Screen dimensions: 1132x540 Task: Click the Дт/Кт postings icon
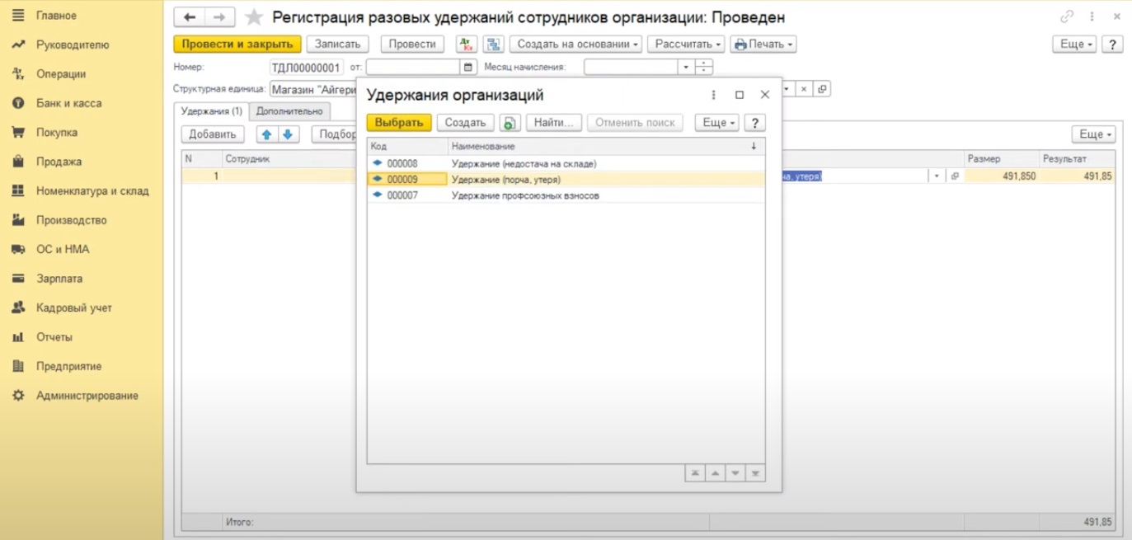tap(467, 45)
